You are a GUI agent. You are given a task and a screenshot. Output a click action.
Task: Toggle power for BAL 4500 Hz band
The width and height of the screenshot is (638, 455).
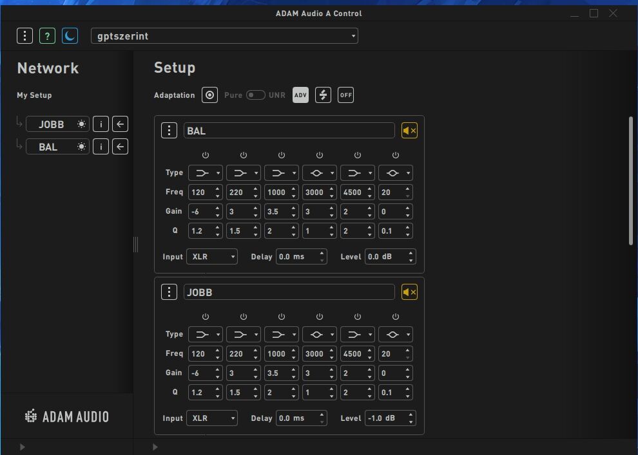(x=357, y=155)
